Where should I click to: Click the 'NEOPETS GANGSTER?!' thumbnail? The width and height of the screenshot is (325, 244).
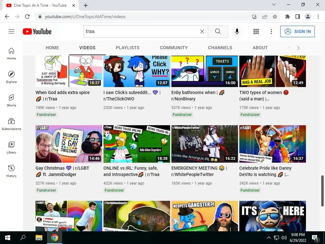click(x=205, y=216)
